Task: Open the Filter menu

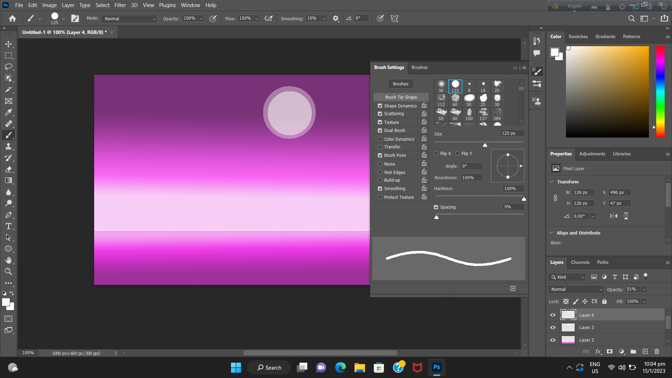Action: [x=120, y=5]
